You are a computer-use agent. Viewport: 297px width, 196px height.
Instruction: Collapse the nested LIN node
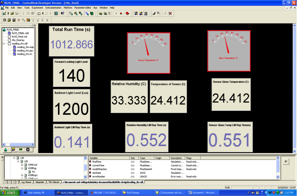pos(18,161)
